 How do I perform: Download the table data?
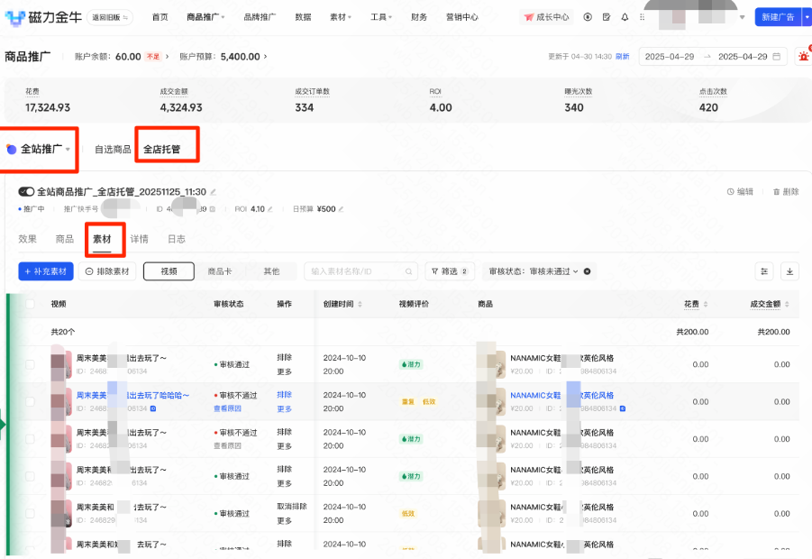coord(789,271)
